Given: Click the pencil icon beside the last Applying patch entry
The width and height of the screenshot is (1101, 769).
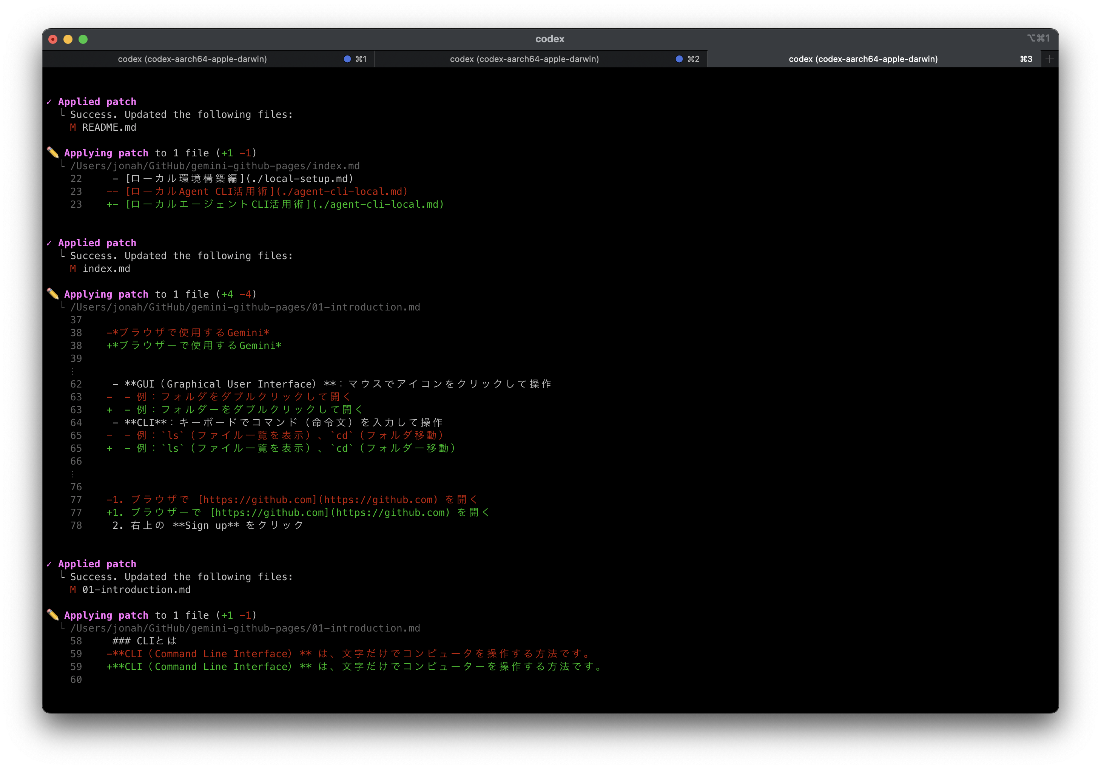Looking at the screenshot, I should coord(53,615).
